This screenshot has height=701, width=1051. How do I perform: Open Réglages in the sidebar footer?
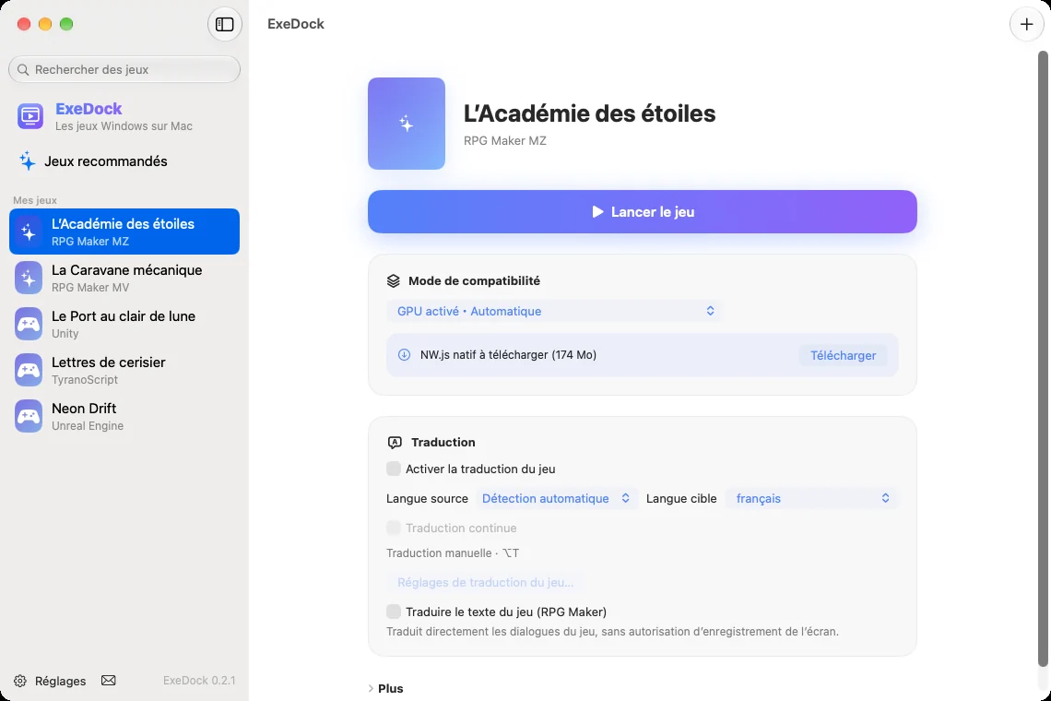tap(51, 681)
